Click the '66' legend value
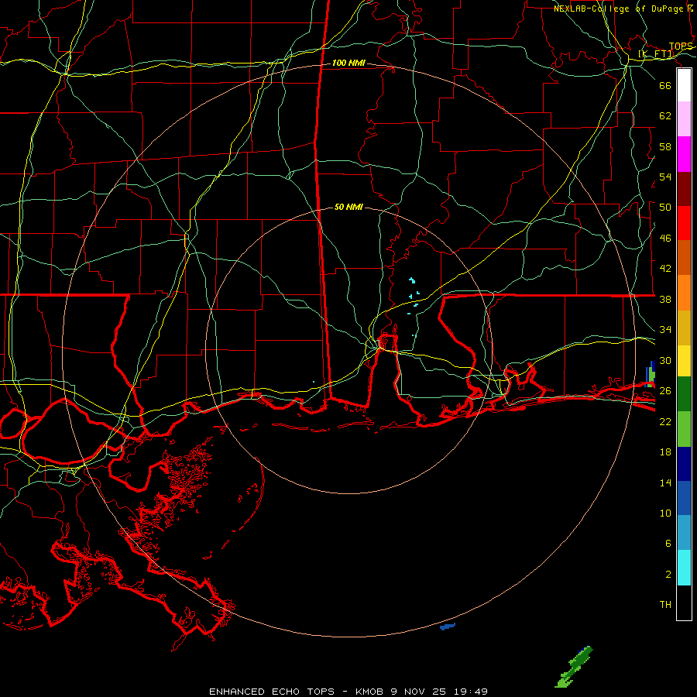 665,85
